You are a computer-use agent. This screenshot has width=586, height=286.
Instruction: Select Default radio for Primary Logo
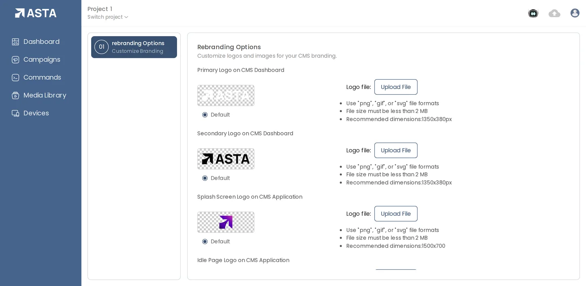(x=205, y=115)
